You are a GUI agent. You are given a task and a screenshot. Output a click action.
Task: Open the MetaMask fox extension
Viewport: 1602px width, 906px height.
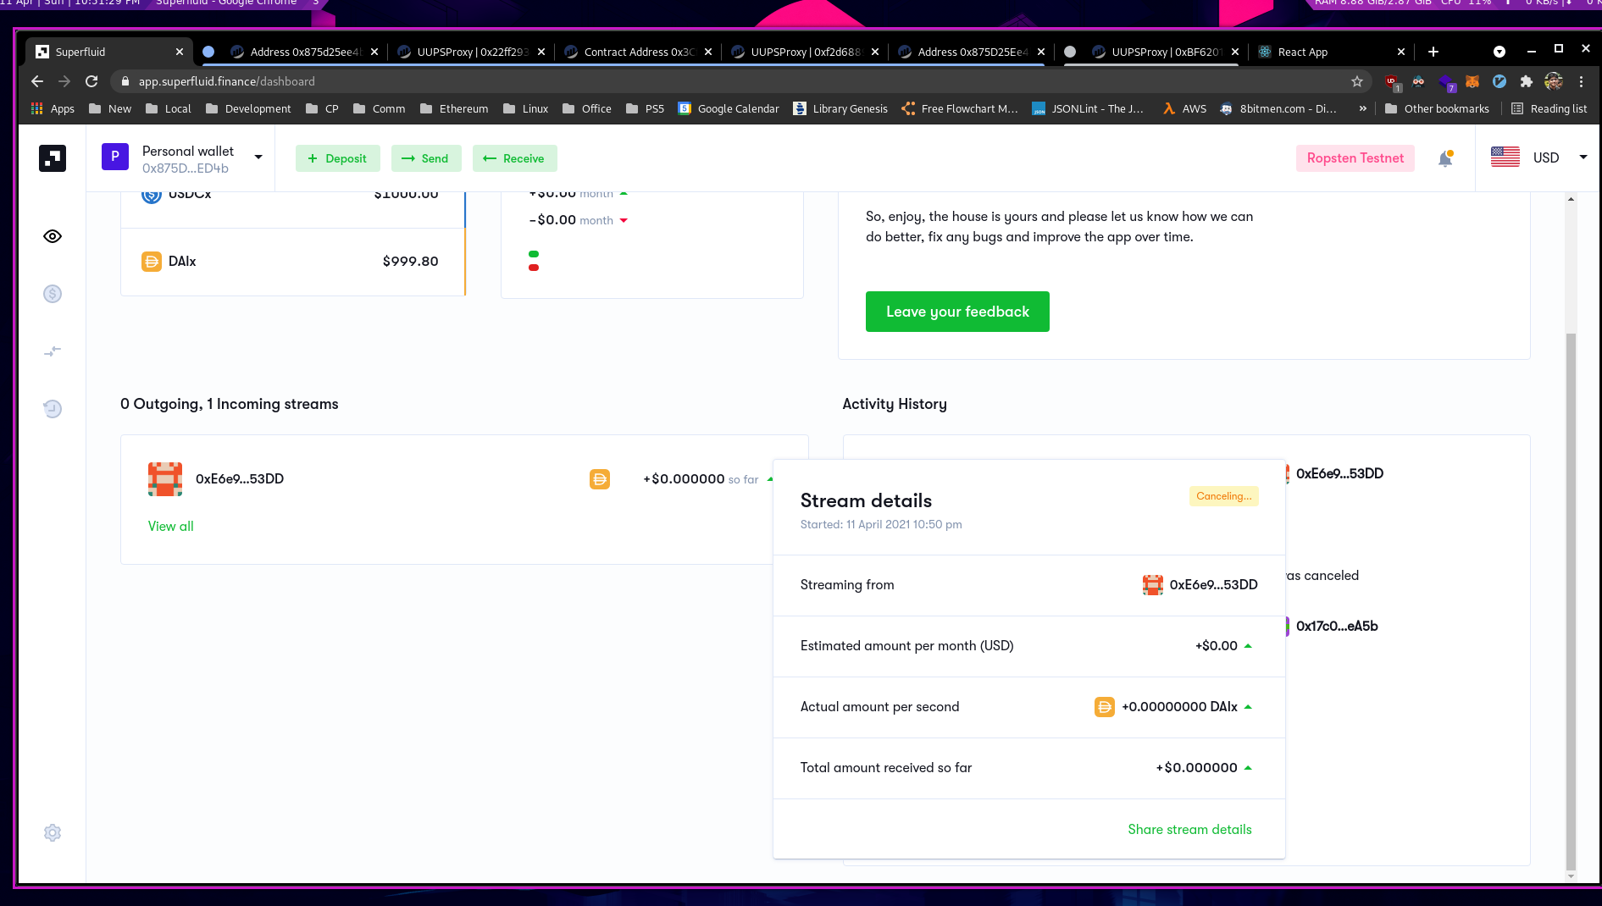(x=1472, y=81)
